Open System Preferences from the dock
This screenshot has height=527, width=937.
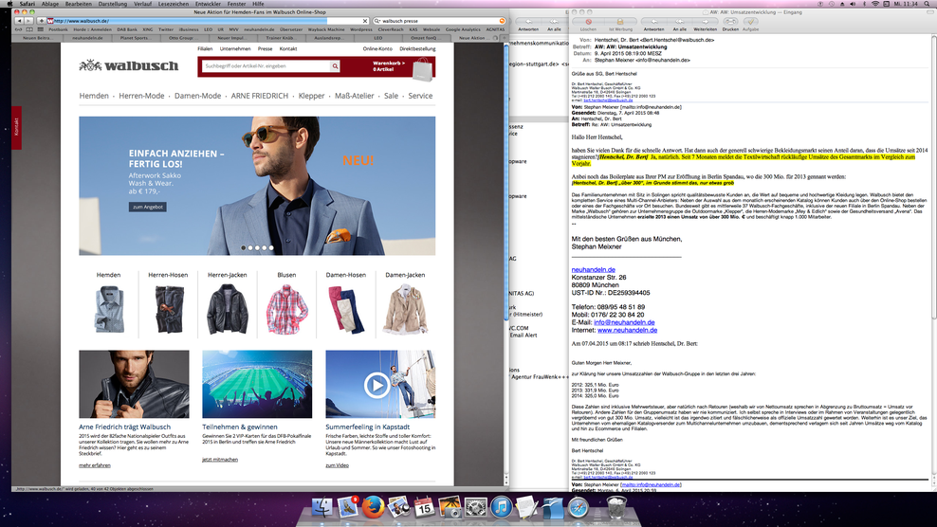476,508
